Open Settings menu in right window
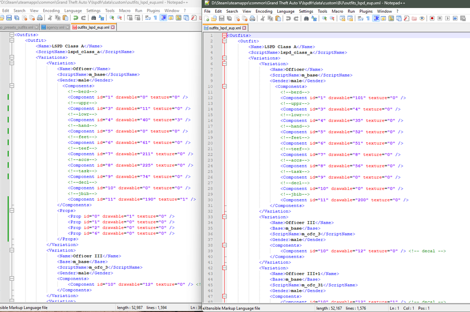 [306, 11]
